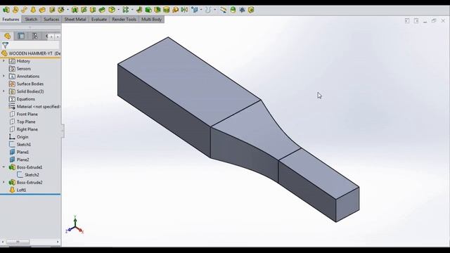The image size is (450, 253).
Task: Open the Reference Geometry dropdown arrow
Action: click(x=201, y=10)
